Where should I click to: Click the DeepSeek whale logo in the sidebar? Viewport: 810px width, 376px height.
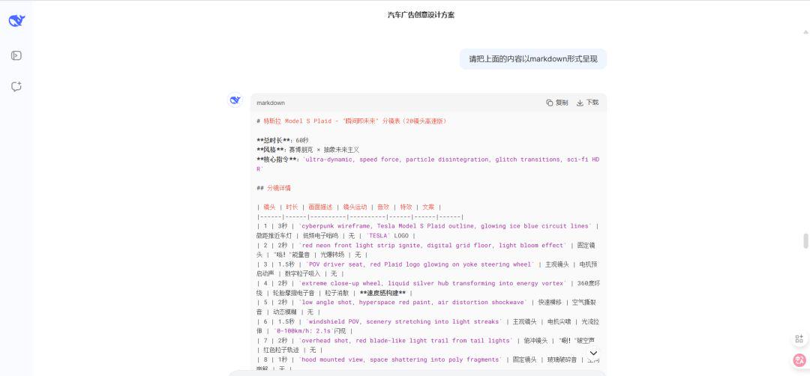pyautogui.click(x=16, y=21)
